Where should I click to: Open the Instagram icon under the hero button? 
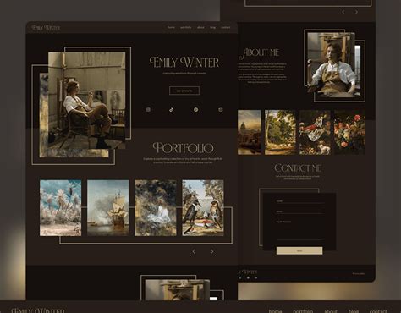(x=148, y=110)
